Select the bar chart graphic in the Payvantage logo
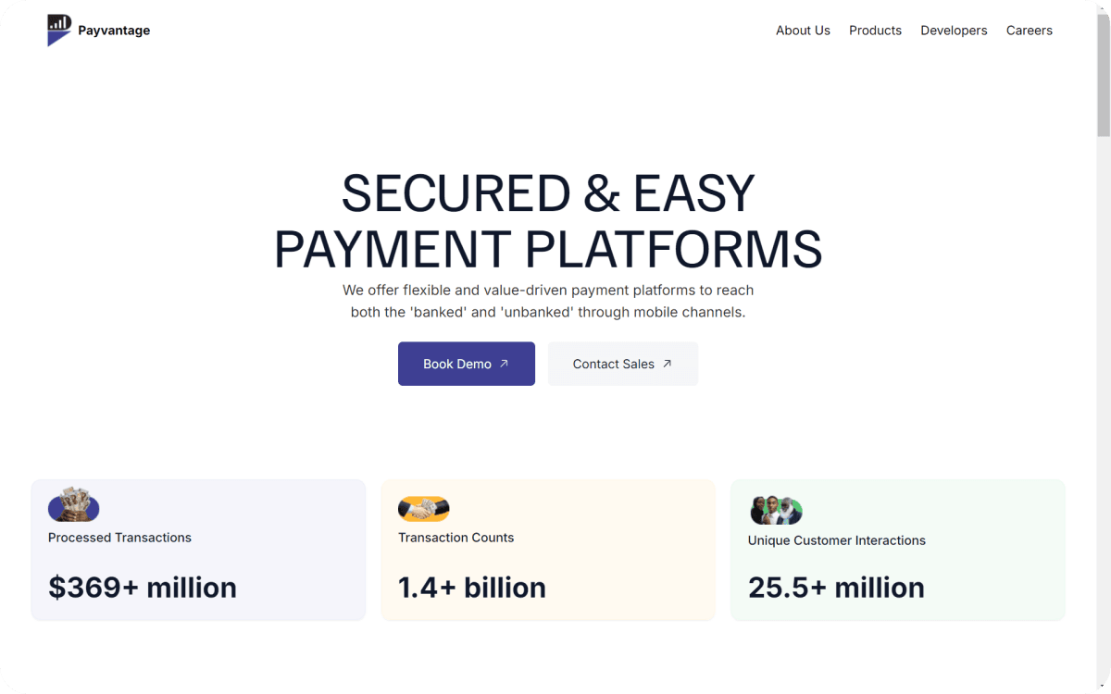The height and width of the screenshot is (694, 1111). 59,24
